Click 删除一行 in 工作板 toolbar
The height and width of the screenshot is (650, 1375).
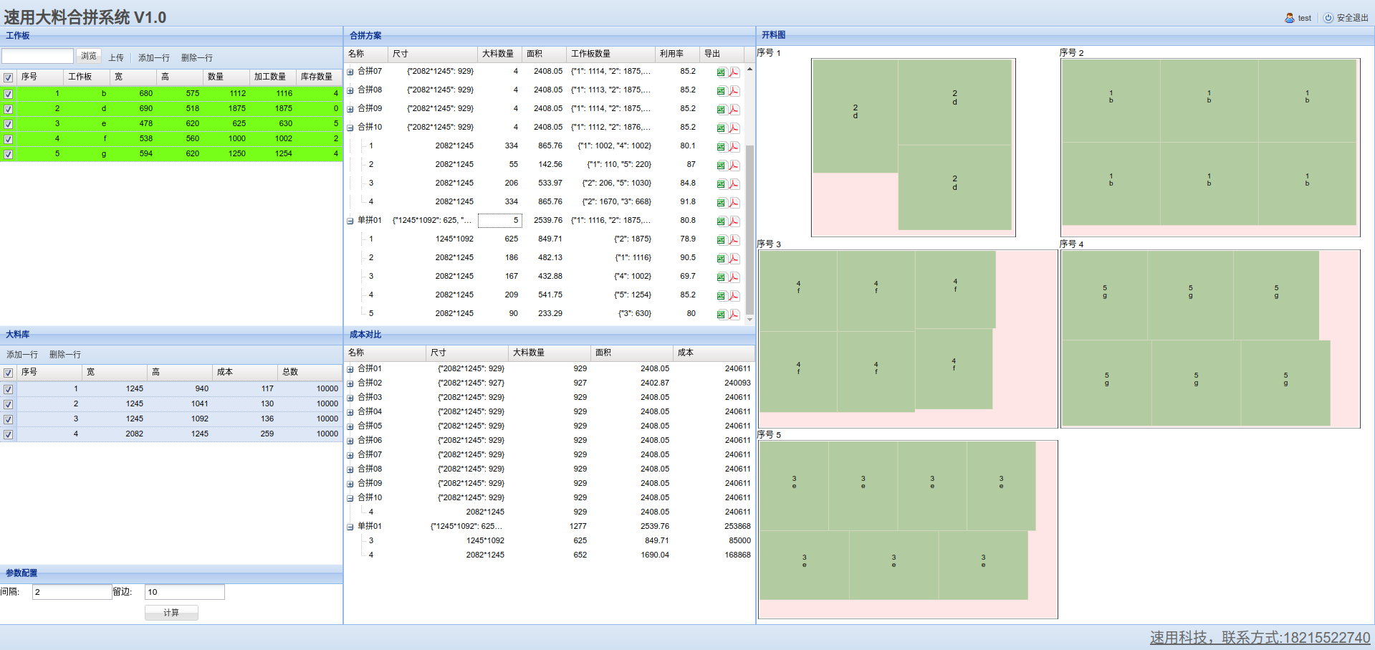pos(197,57)
